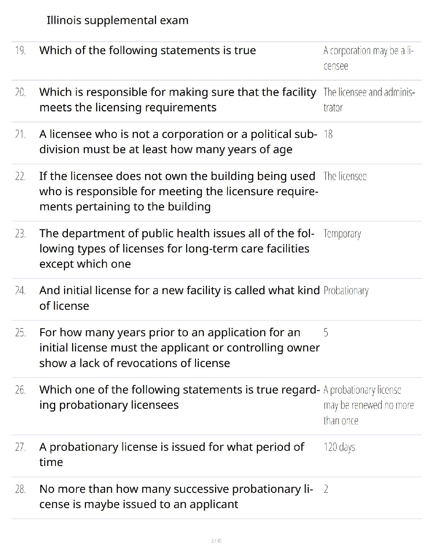Click question 19 about true statements
This screenshot has height=560, width=433.
[148, 51]
